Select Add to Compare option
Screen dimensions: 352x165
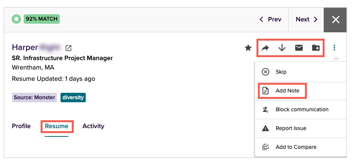click(x=296, y=147)
